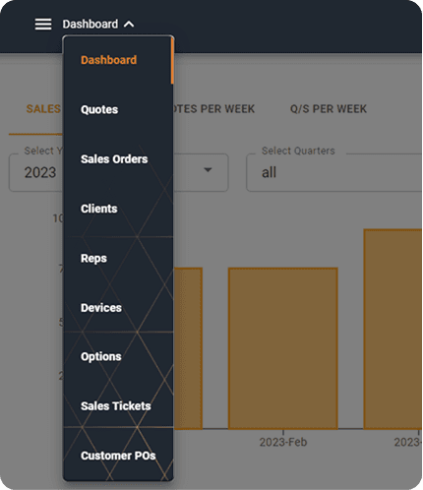Image resolution: width=423 pixels, height=490 pixels.
Task: Choose Clients in the navigation list
Action: coord(99,209)
